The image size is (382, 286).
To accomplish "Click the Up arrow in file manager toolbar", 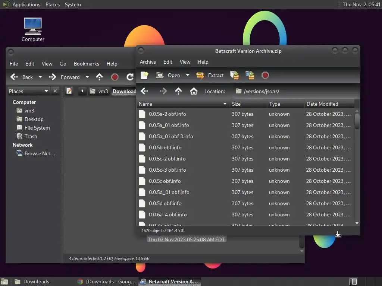I will (x=99, y=77).
